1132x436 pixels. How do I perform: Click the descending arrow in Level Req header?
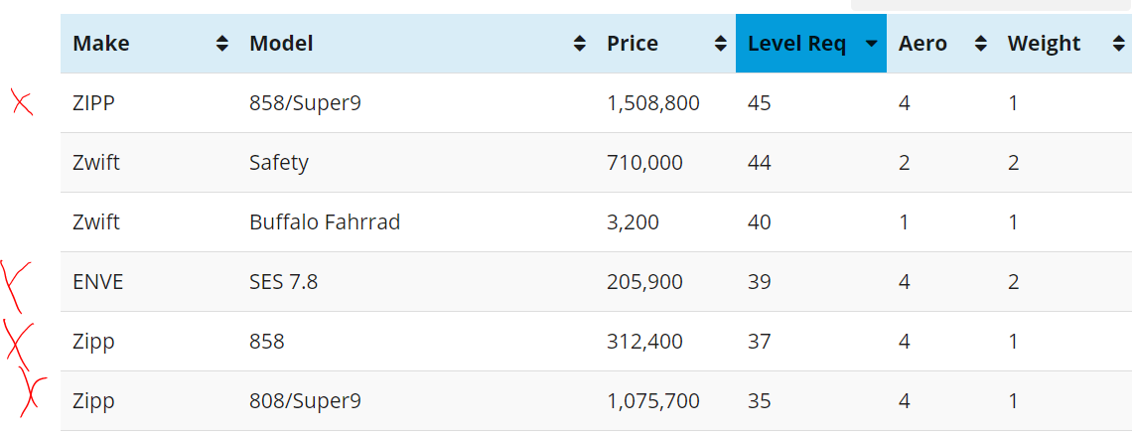[871, 44]
